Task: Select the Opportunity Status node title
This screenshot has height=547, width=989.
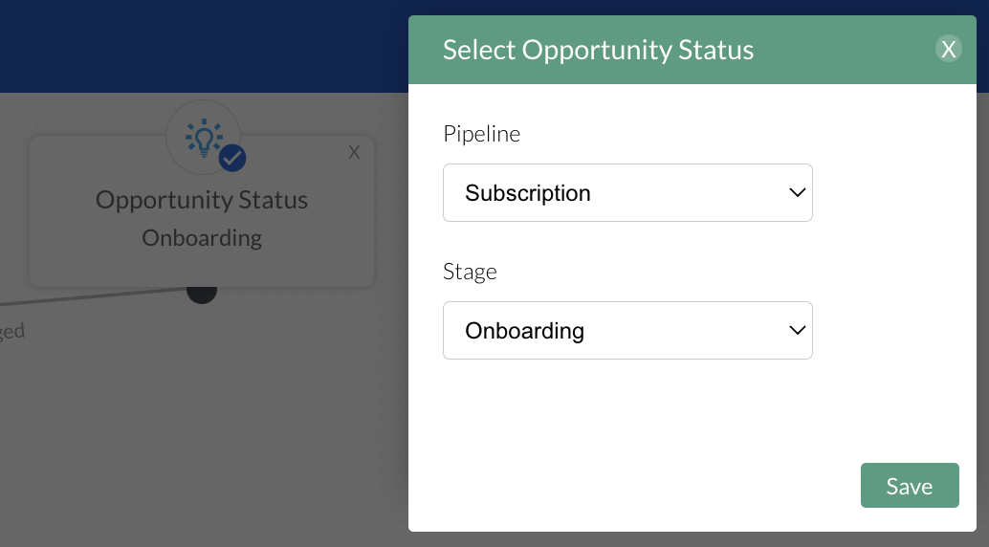Action: click(x=202, y=201)
